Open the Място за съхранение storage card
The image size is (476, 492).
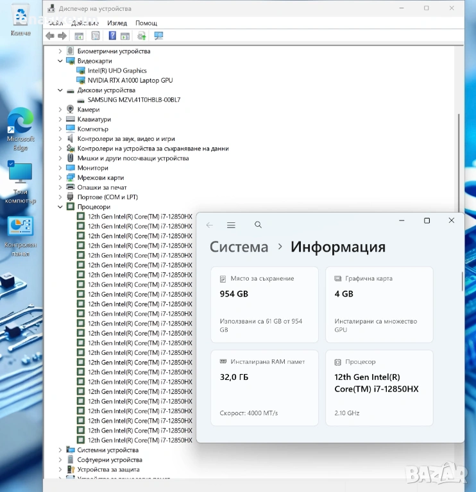coord(264,304)
